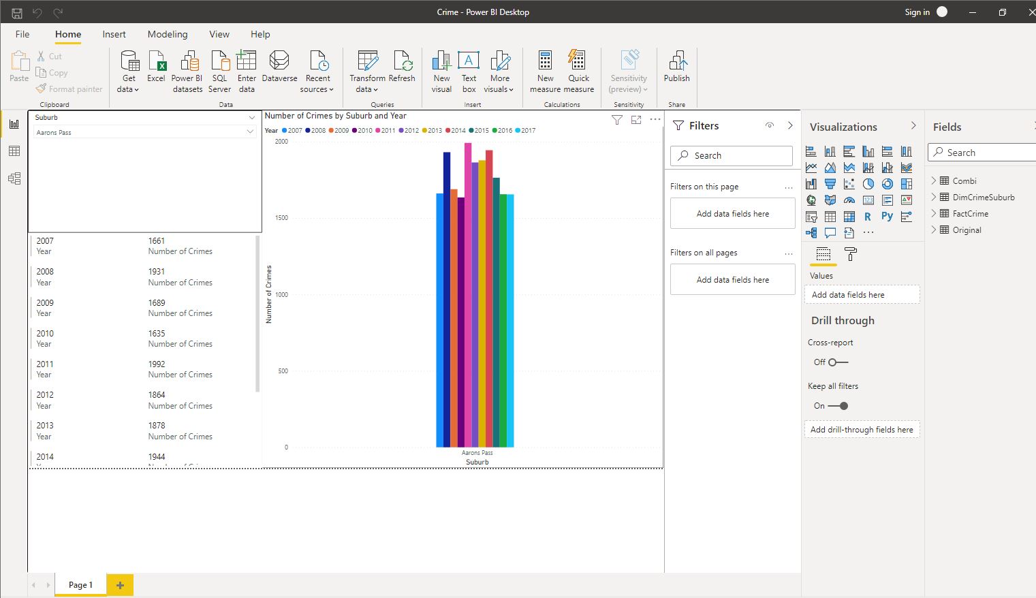Select the Donut chart visualization
The height and width of the screenshot is (598, 1036).
pos(888,184)
